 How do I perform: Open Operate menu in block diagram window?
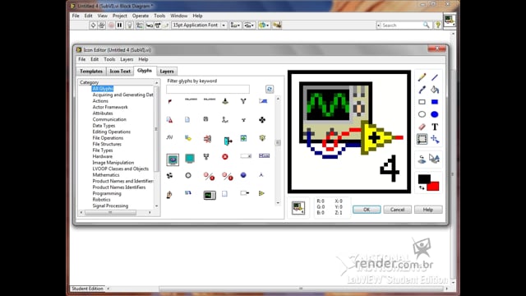coord(141,16)
